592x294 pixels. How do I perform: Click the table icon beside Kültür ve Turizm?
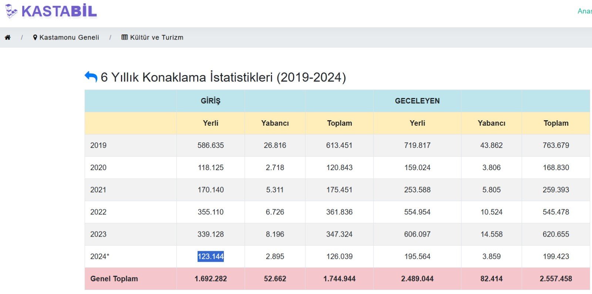[x=125, y=37]
